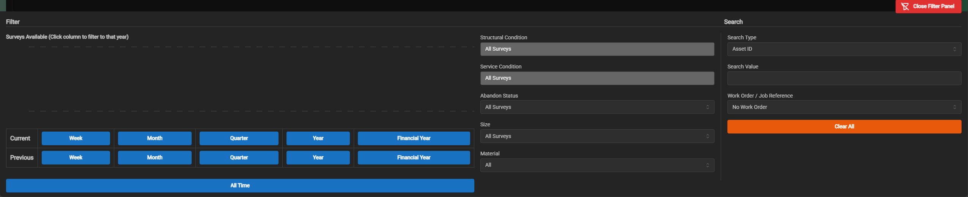This screenshot has height=197, width=968.
Task: Change the Search Type dropdown
Action: [844, 49]
